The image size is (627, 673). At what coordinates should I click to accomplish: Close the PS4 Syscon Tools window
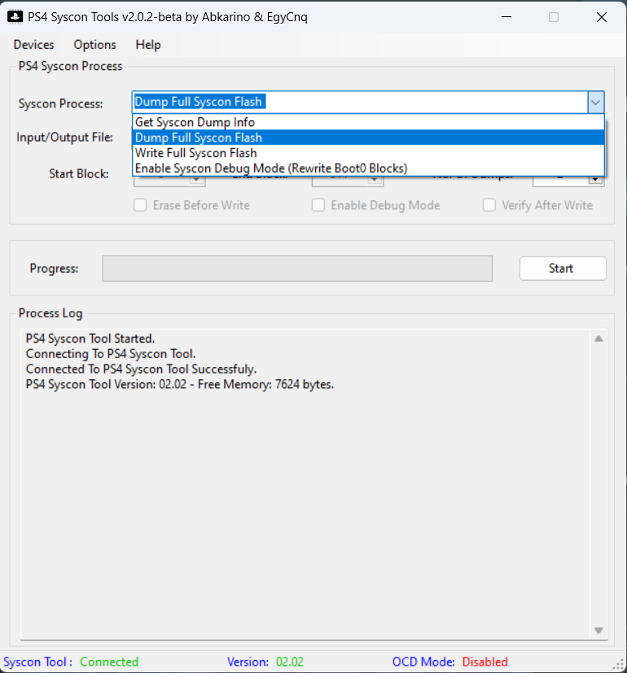(x=602, y=17)
